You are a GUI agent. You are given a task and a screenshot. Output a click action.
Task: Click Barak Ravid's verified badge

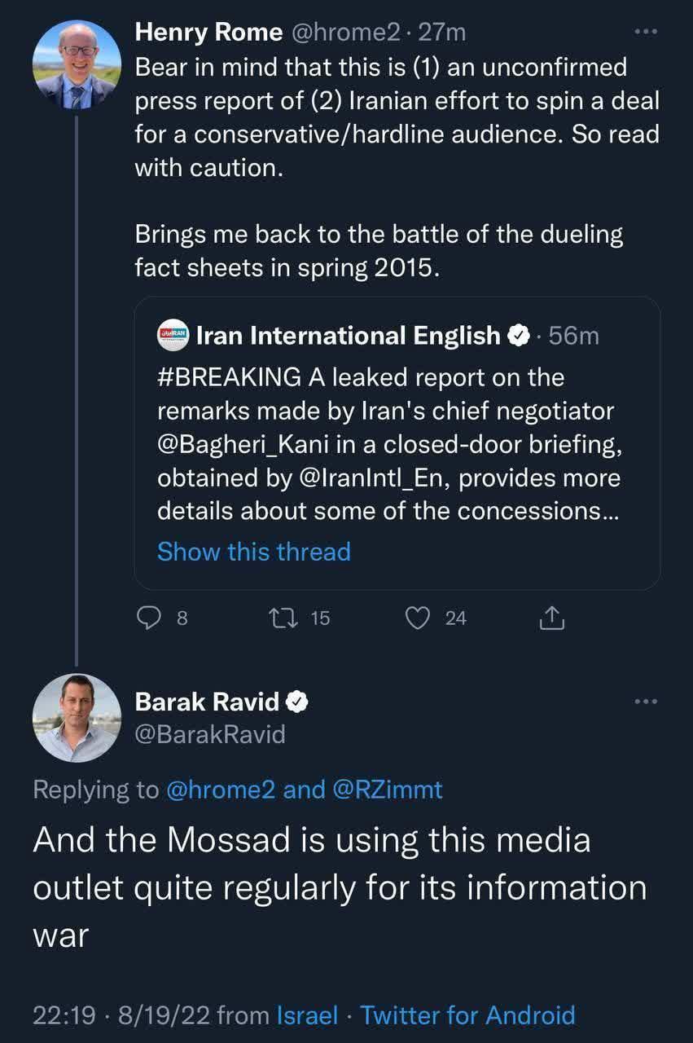click(x=297, y=701)
